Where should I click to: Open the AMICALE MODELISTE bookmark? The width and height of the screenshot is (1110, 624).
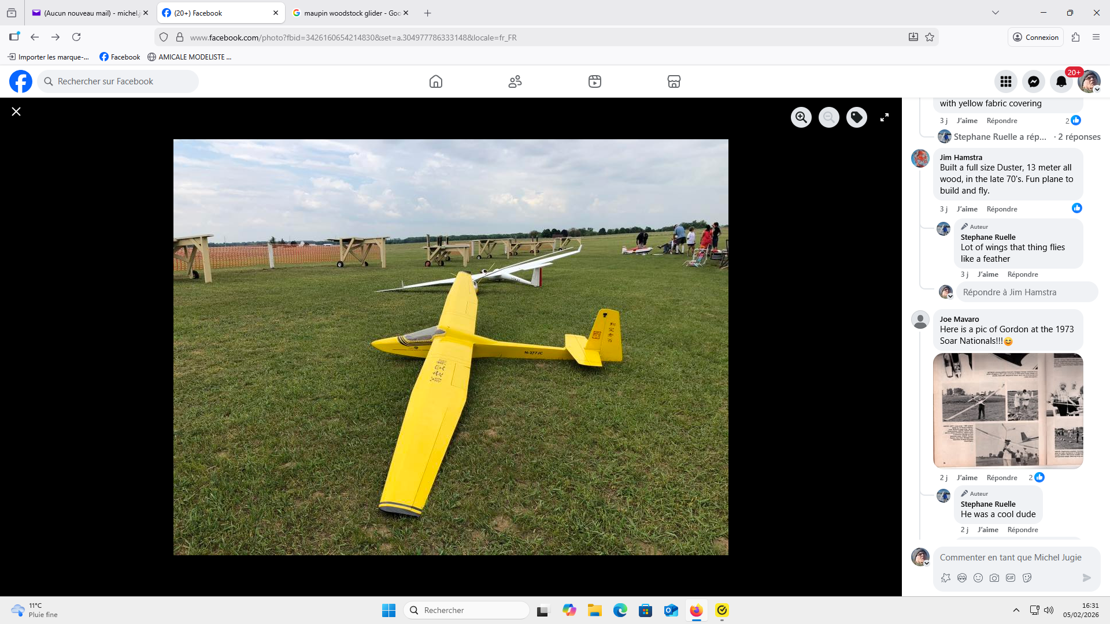click(190, 57)
